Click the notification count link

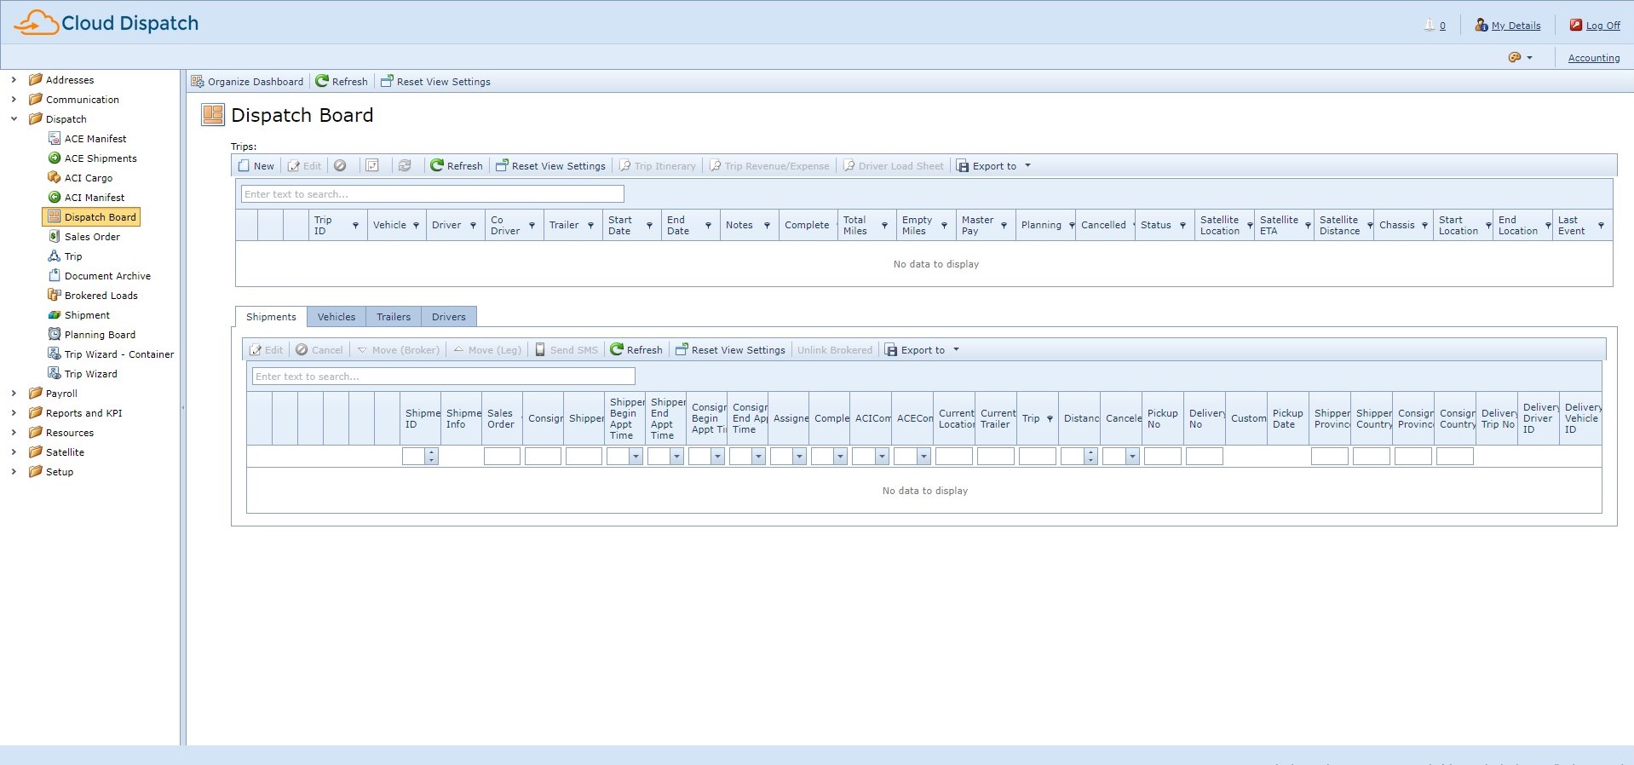(1442, 26)
